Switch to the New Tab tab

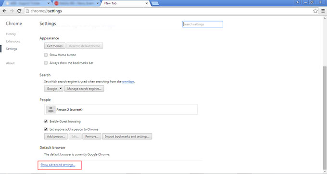click(125, 3)
